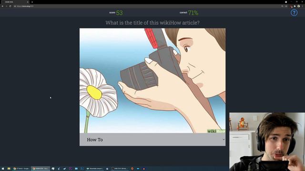Open the OBS taskbar window entry

coord(119,169)
